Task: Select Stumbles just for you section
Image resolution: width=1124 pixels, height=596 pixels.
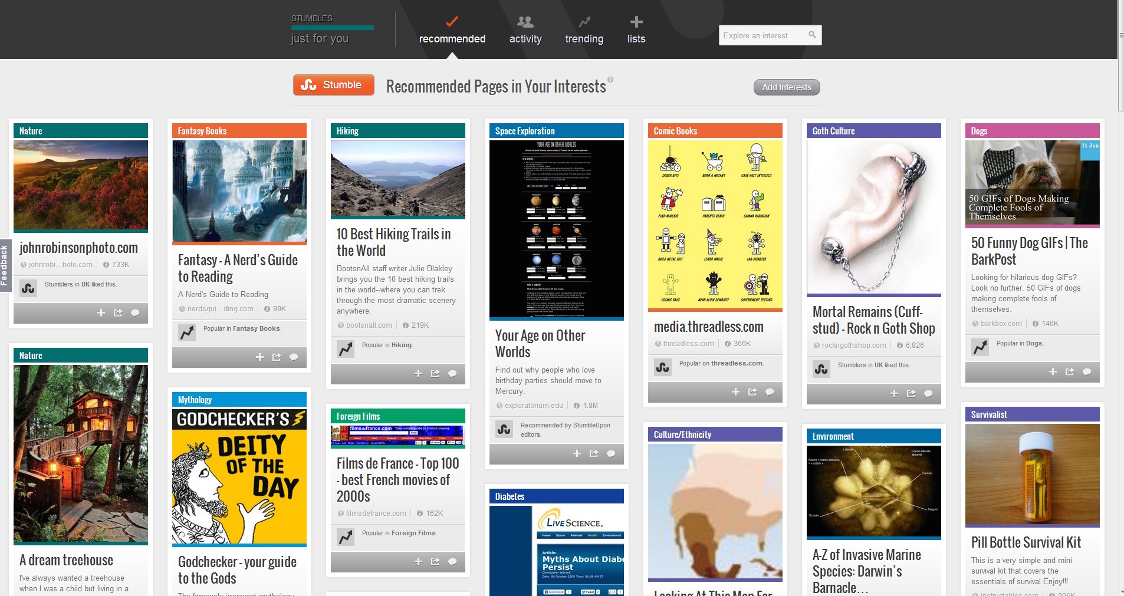Action: (x=332, y=29)
